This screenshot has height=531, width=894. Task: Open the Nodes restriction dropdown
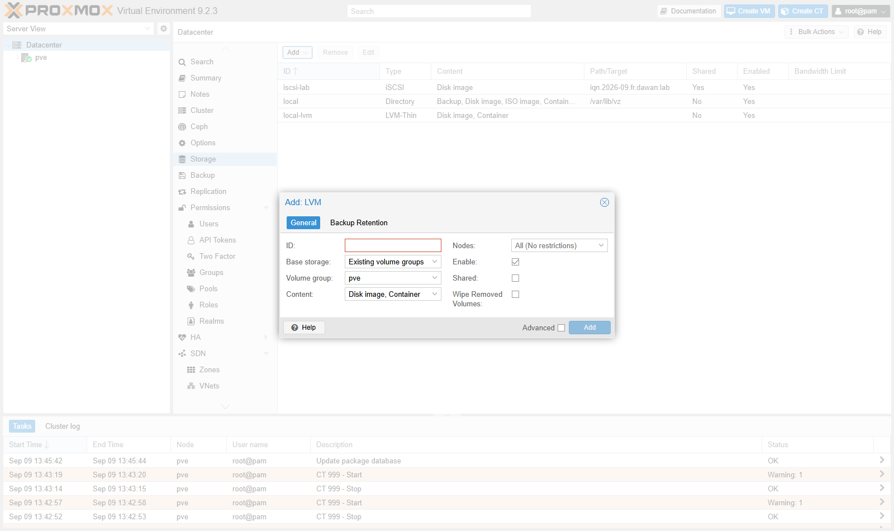[x=601, y=245]
